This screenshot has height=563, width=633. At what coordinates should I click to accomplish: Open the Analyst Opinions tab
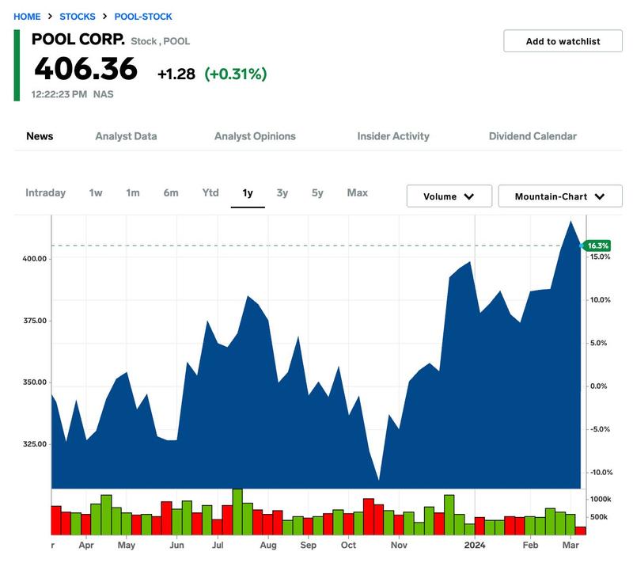point(255,136)
